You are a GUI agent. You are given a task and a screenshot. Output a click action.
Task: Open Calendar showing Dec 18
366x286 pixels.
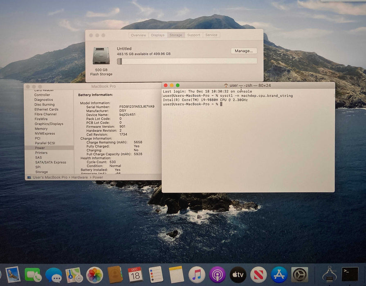[x=135, y=275]
